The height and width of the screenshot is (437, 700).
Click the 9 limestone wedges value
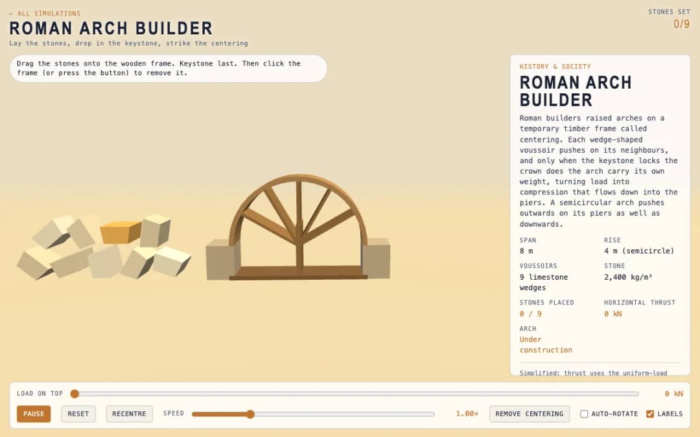544,282
